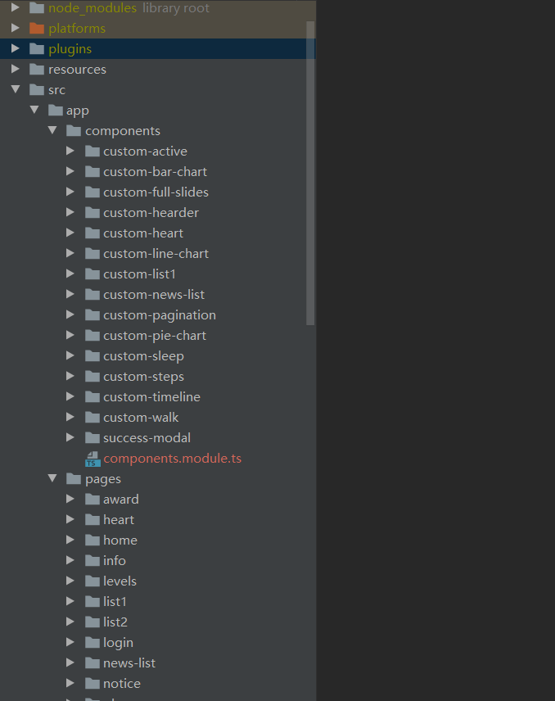This screenshot has width=555, height=701.
Task: Click the login folder icon
Action: pos(92,643)
